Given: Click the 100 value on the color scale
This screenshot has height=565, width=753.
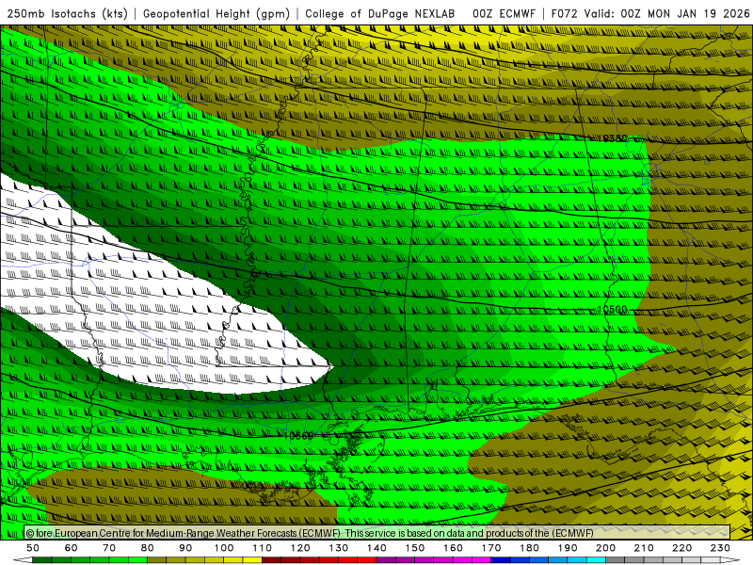Looking at the screenshot, I should click(x=224, y=548).
